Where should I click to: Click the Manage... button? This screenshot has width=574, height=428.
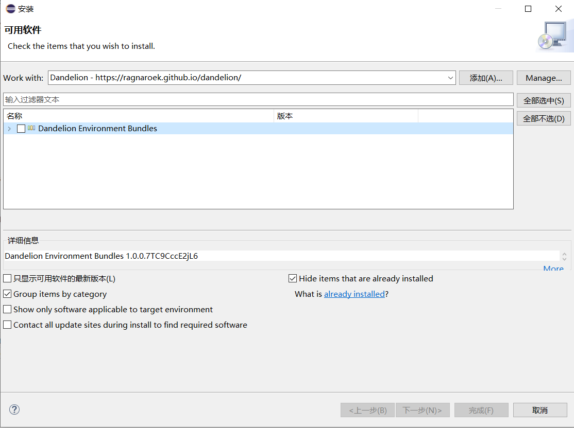[544, 78]
